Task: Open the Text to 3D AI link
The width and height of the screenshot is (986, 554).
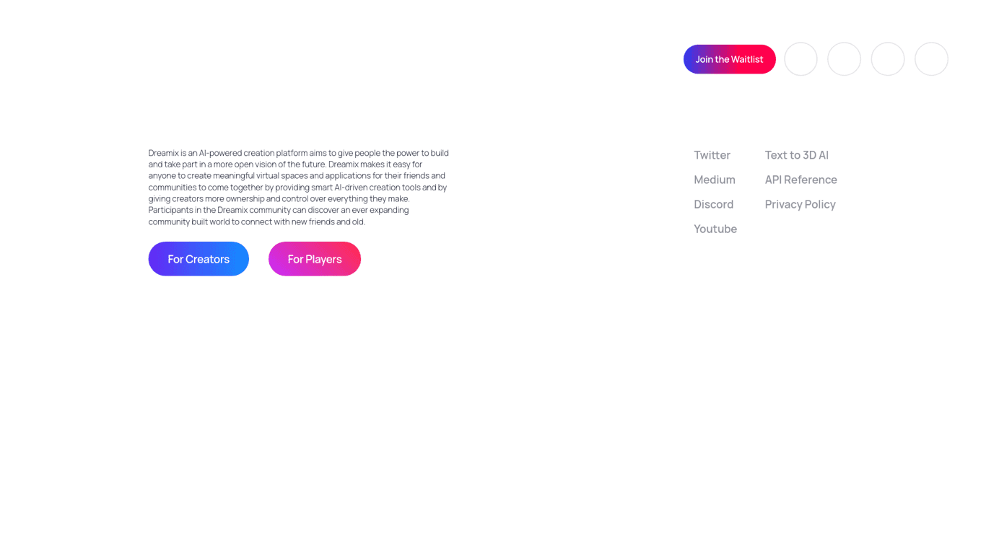Action: coord(796,155)
